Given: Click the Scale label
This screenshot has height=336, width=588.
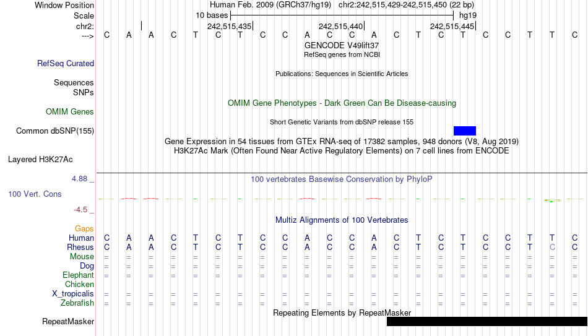Looking at the screenshot, I should coord(84,15).
